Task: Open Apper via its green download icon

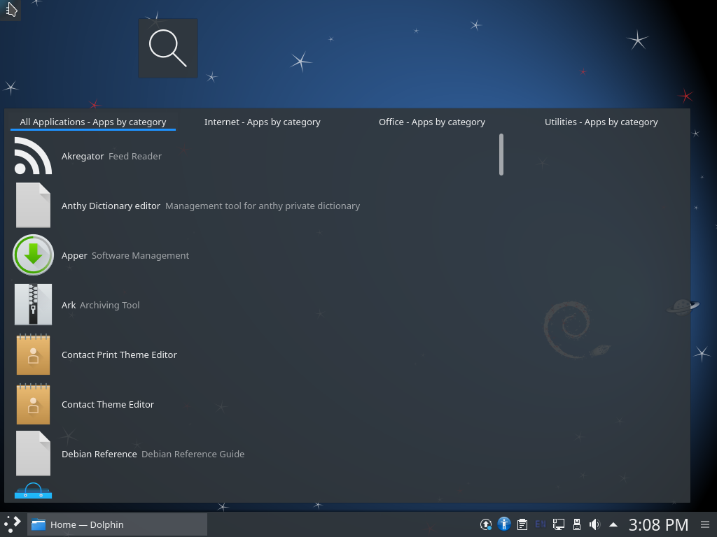Action: 33,255
